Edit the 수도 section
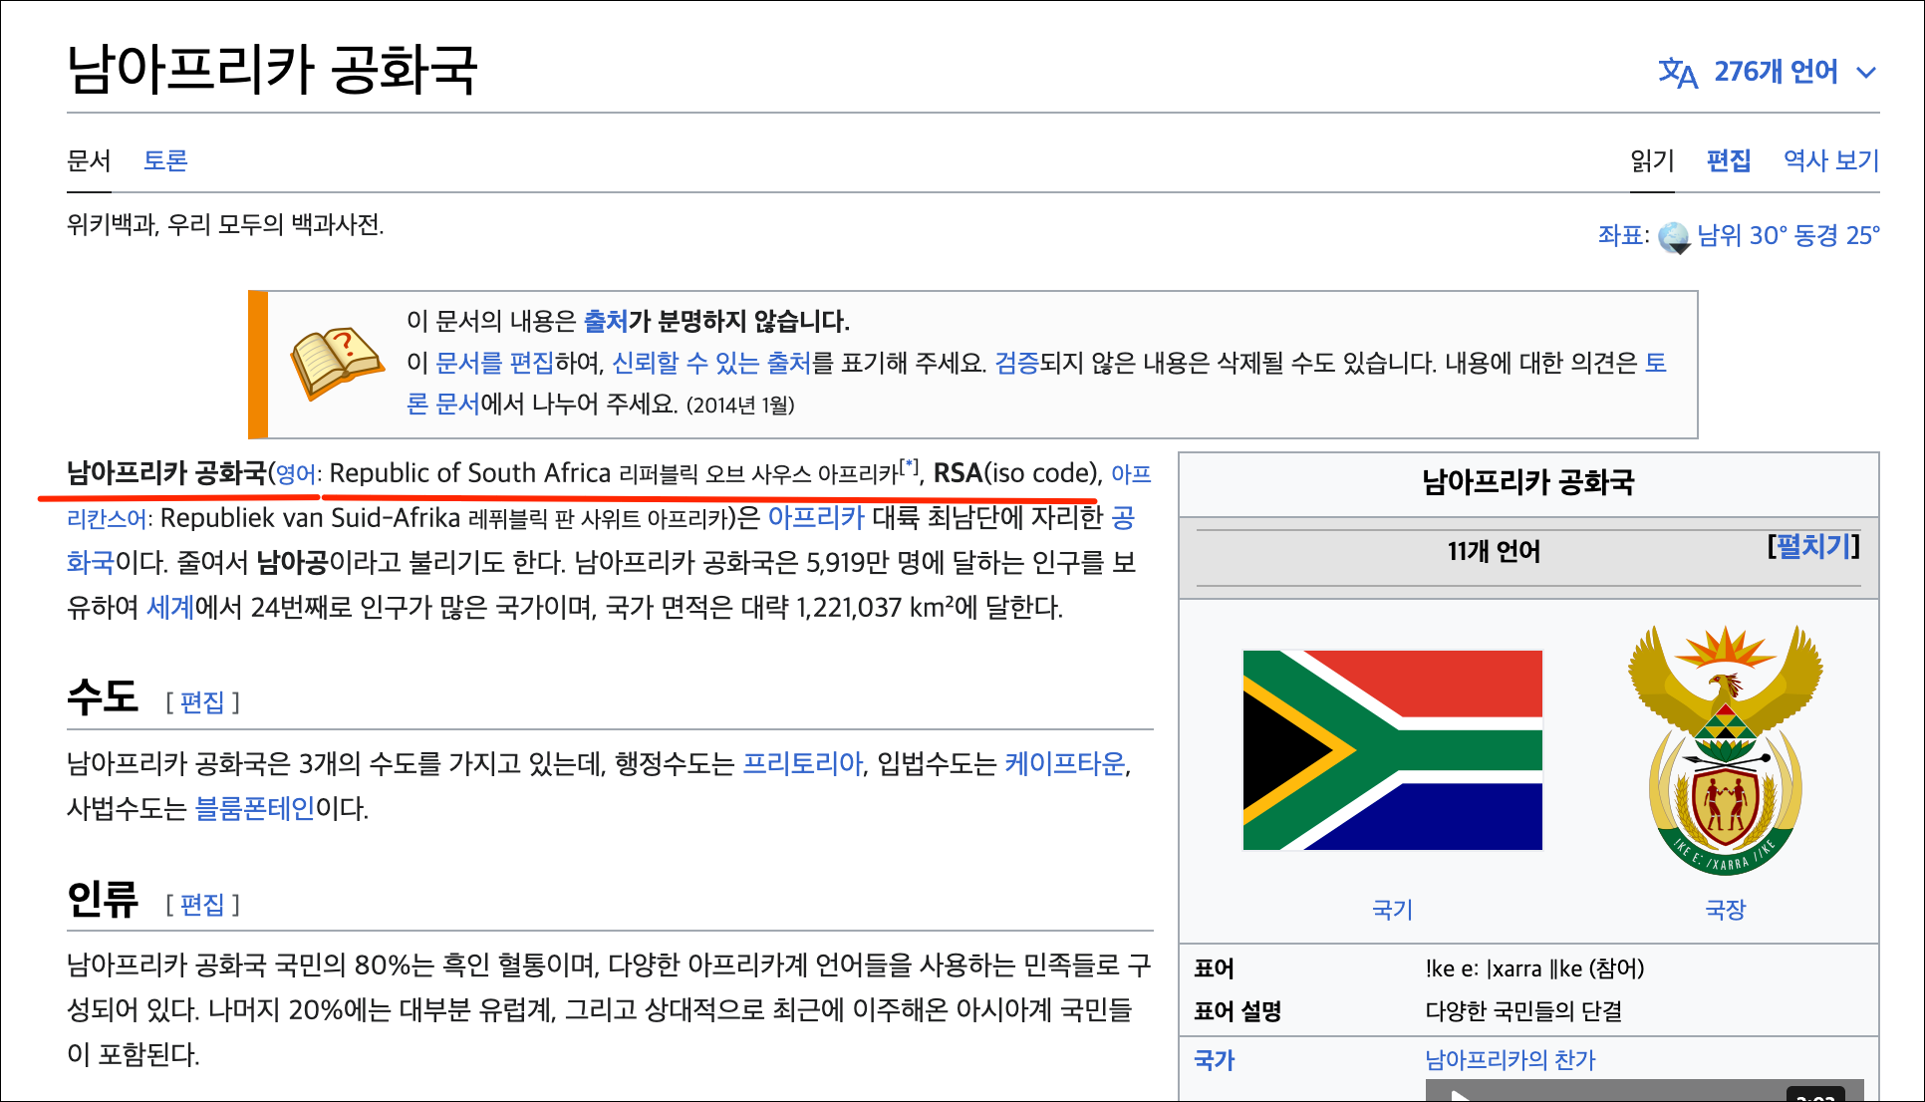 [x=202, y=702]
